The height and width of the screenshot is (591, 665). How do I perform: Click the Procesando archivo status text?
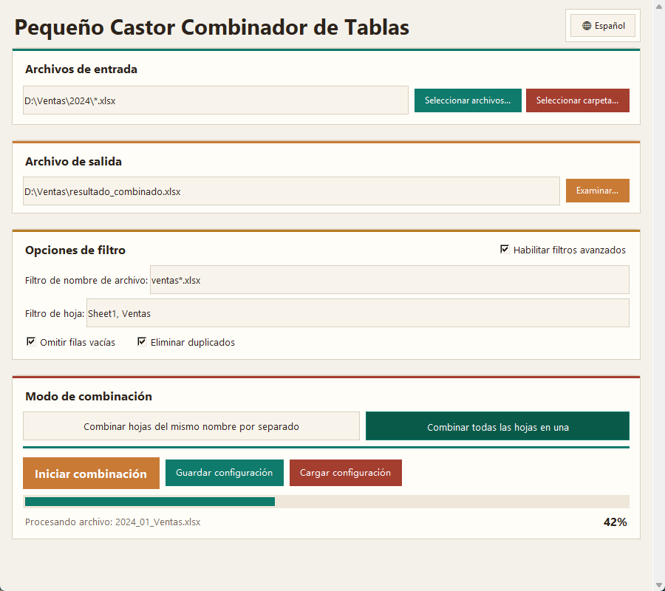tap(112, 522)
